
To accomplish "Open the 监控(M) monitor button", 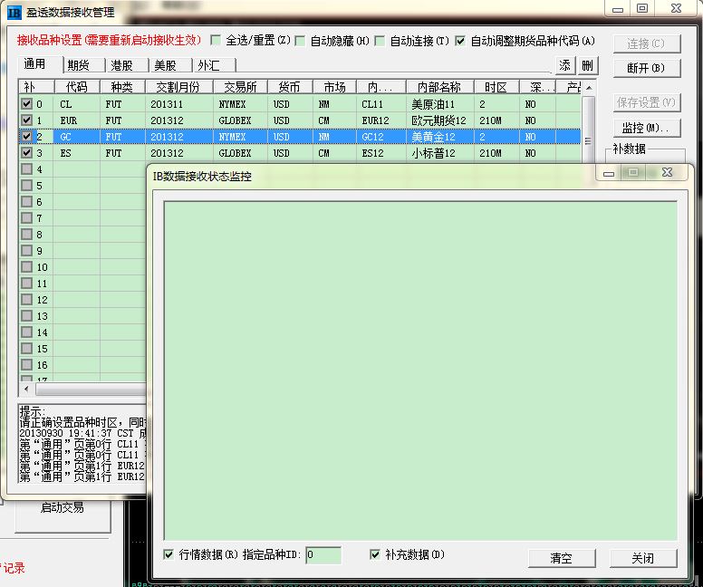I will click(646, 128).
